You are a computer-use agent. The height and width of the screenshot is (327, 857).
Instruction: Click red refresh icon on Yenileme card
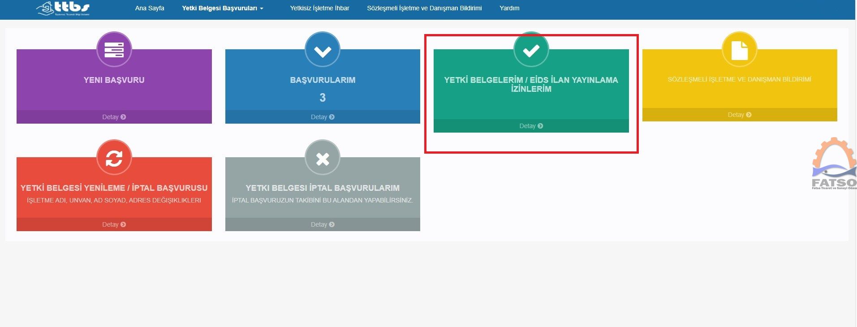[x=114, y=158]
